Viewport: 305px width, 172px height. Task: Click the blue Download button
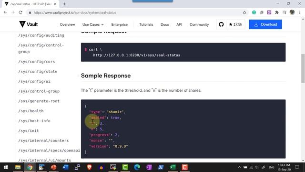point(265,24)
